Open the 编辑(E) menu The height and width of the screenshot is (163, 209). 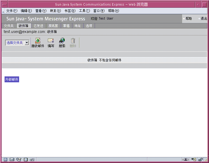[26, 11]
